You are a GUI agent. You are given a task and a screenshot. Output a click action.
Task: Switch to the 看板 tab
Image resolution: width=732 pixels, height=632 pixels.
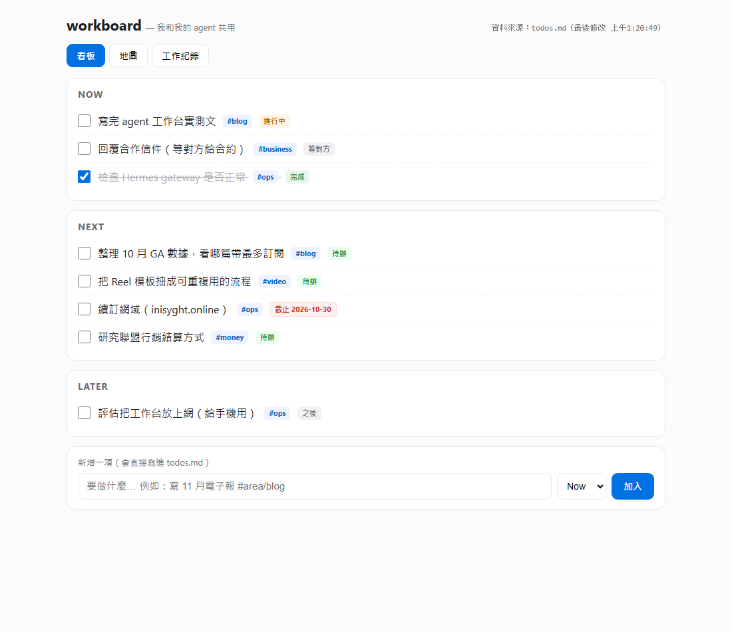point(86,55)
